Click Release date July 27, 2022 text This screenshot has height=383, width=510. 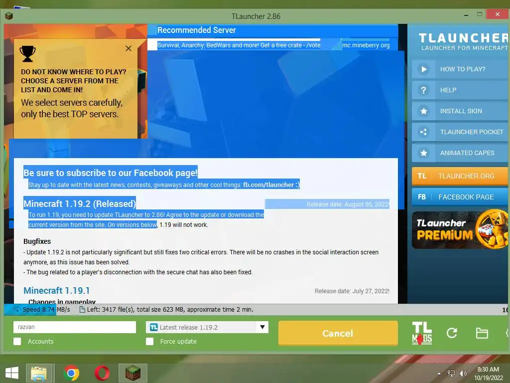(x=352, y=291)
